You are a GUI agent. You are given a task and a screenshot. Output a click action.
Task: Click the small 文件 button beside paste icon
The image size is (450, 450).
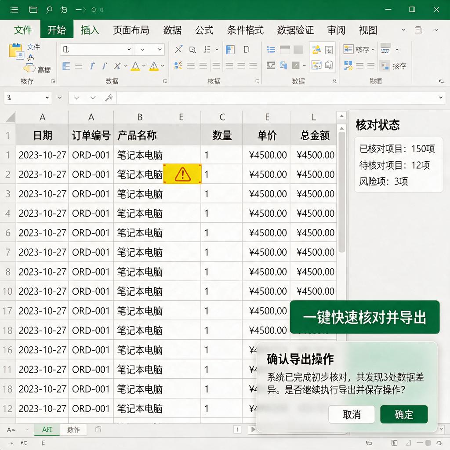click(33, 47)
